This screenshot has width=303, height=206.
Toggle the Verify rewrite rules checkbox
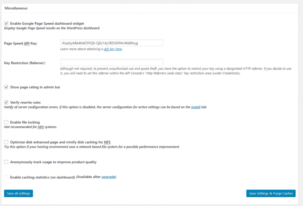pyautogui.click(x=6, y=102)
